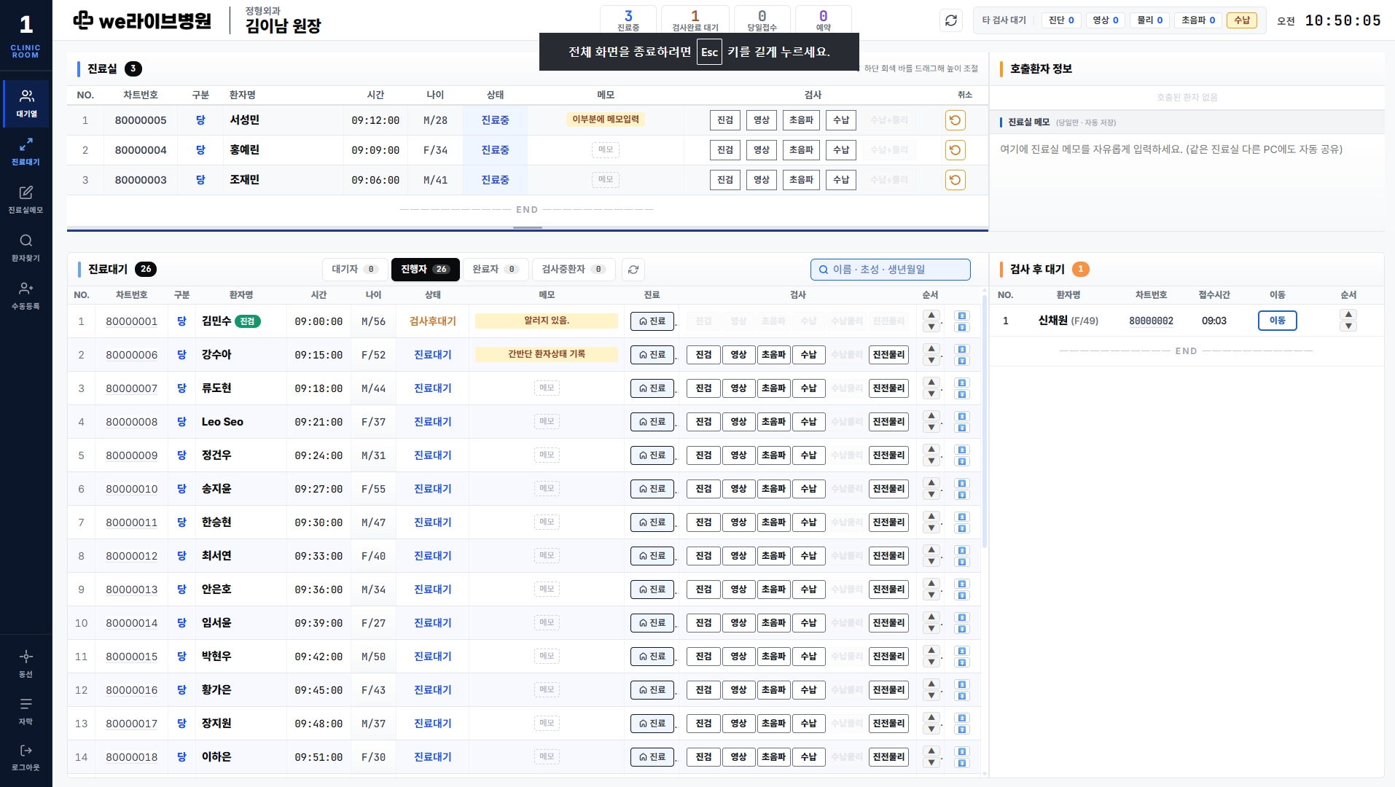Viewport: 1395px width, 787px height.
Task: Select the 진료중 counter at top
Action: [x=628, y=20]
